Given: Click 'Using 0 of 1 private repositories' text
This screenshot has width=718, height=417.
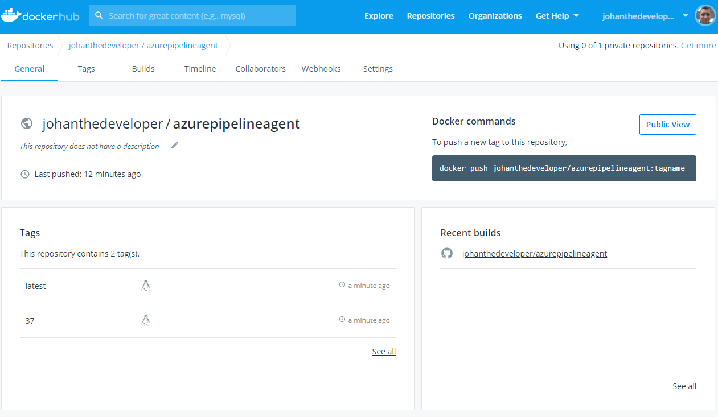Looking at the screenshot, I should [x=618, y=46].
